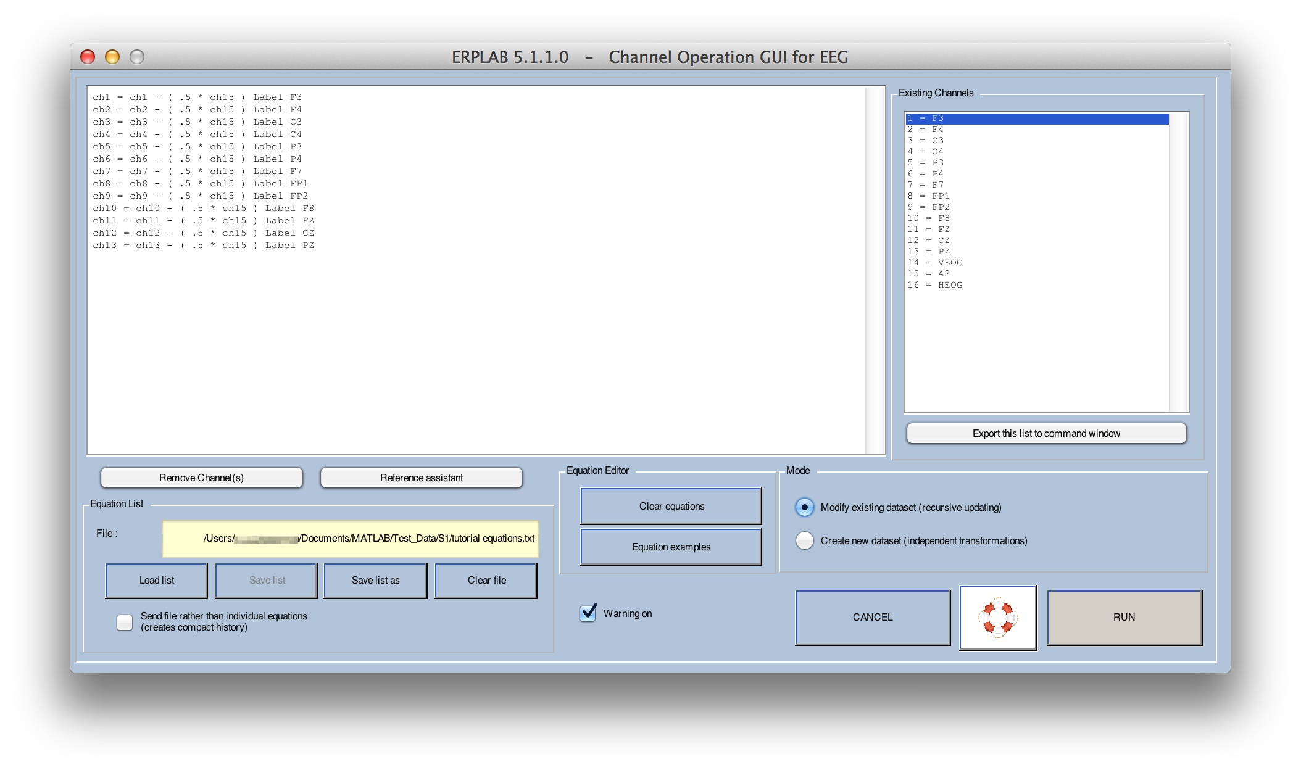This screenshot has width=1301, height=770.
Task: Click the RUN button
Action: [x=1124, y=617]
